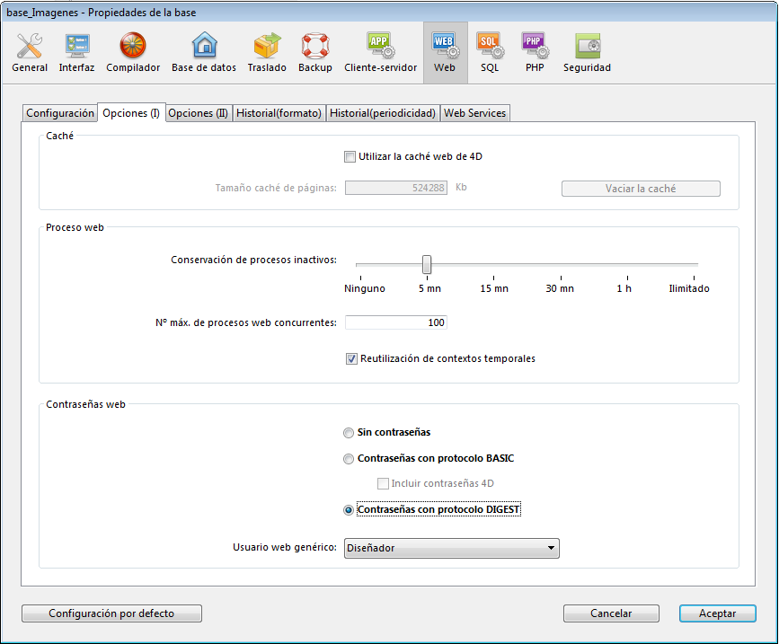This screenshot has width=779, height=644.
Task: Choose Contraseñas con protocolo BASIC
Action: click(350, 459)
